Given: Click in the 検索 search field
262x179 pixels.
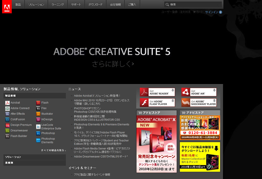Looking at the screenshot, I should 193,4.
